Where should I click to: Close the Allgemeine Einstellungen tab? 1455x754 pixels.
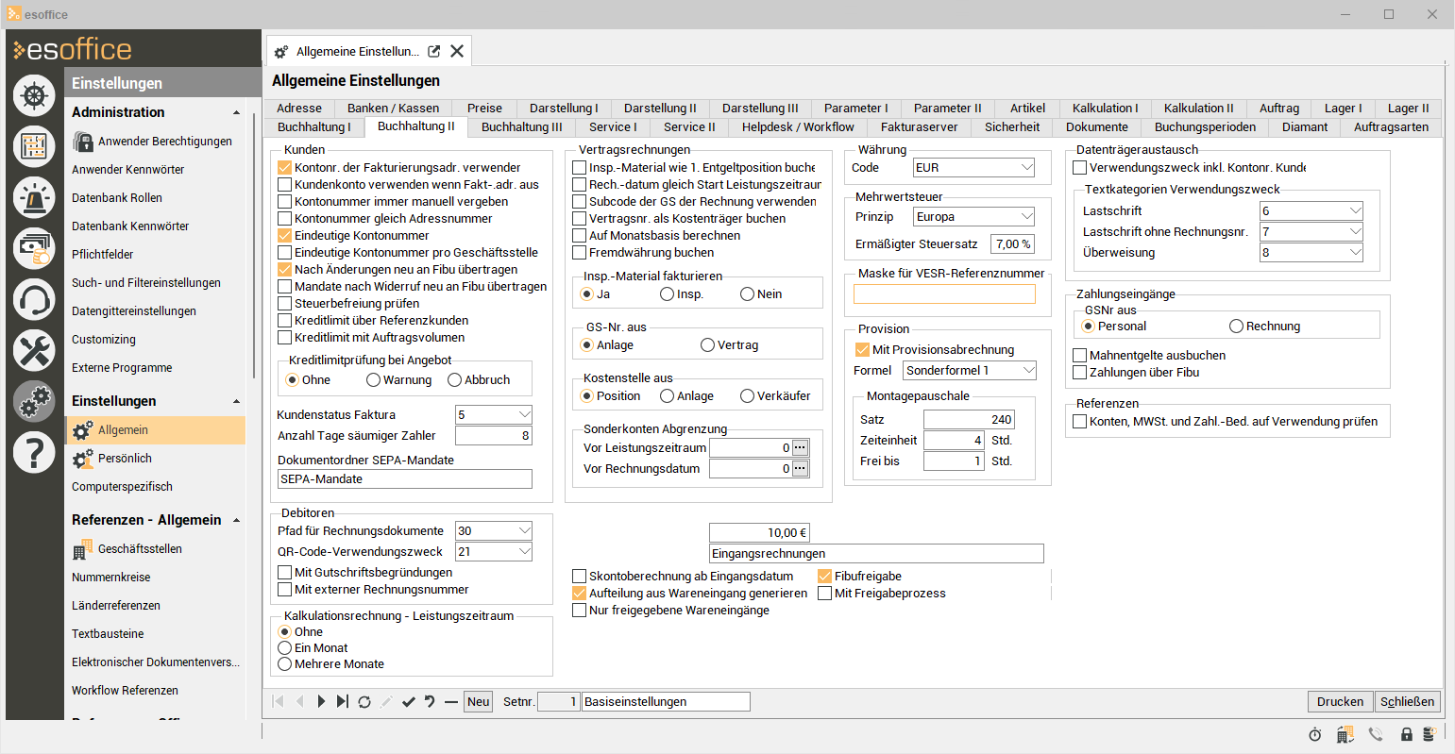(x=457, y=51)
